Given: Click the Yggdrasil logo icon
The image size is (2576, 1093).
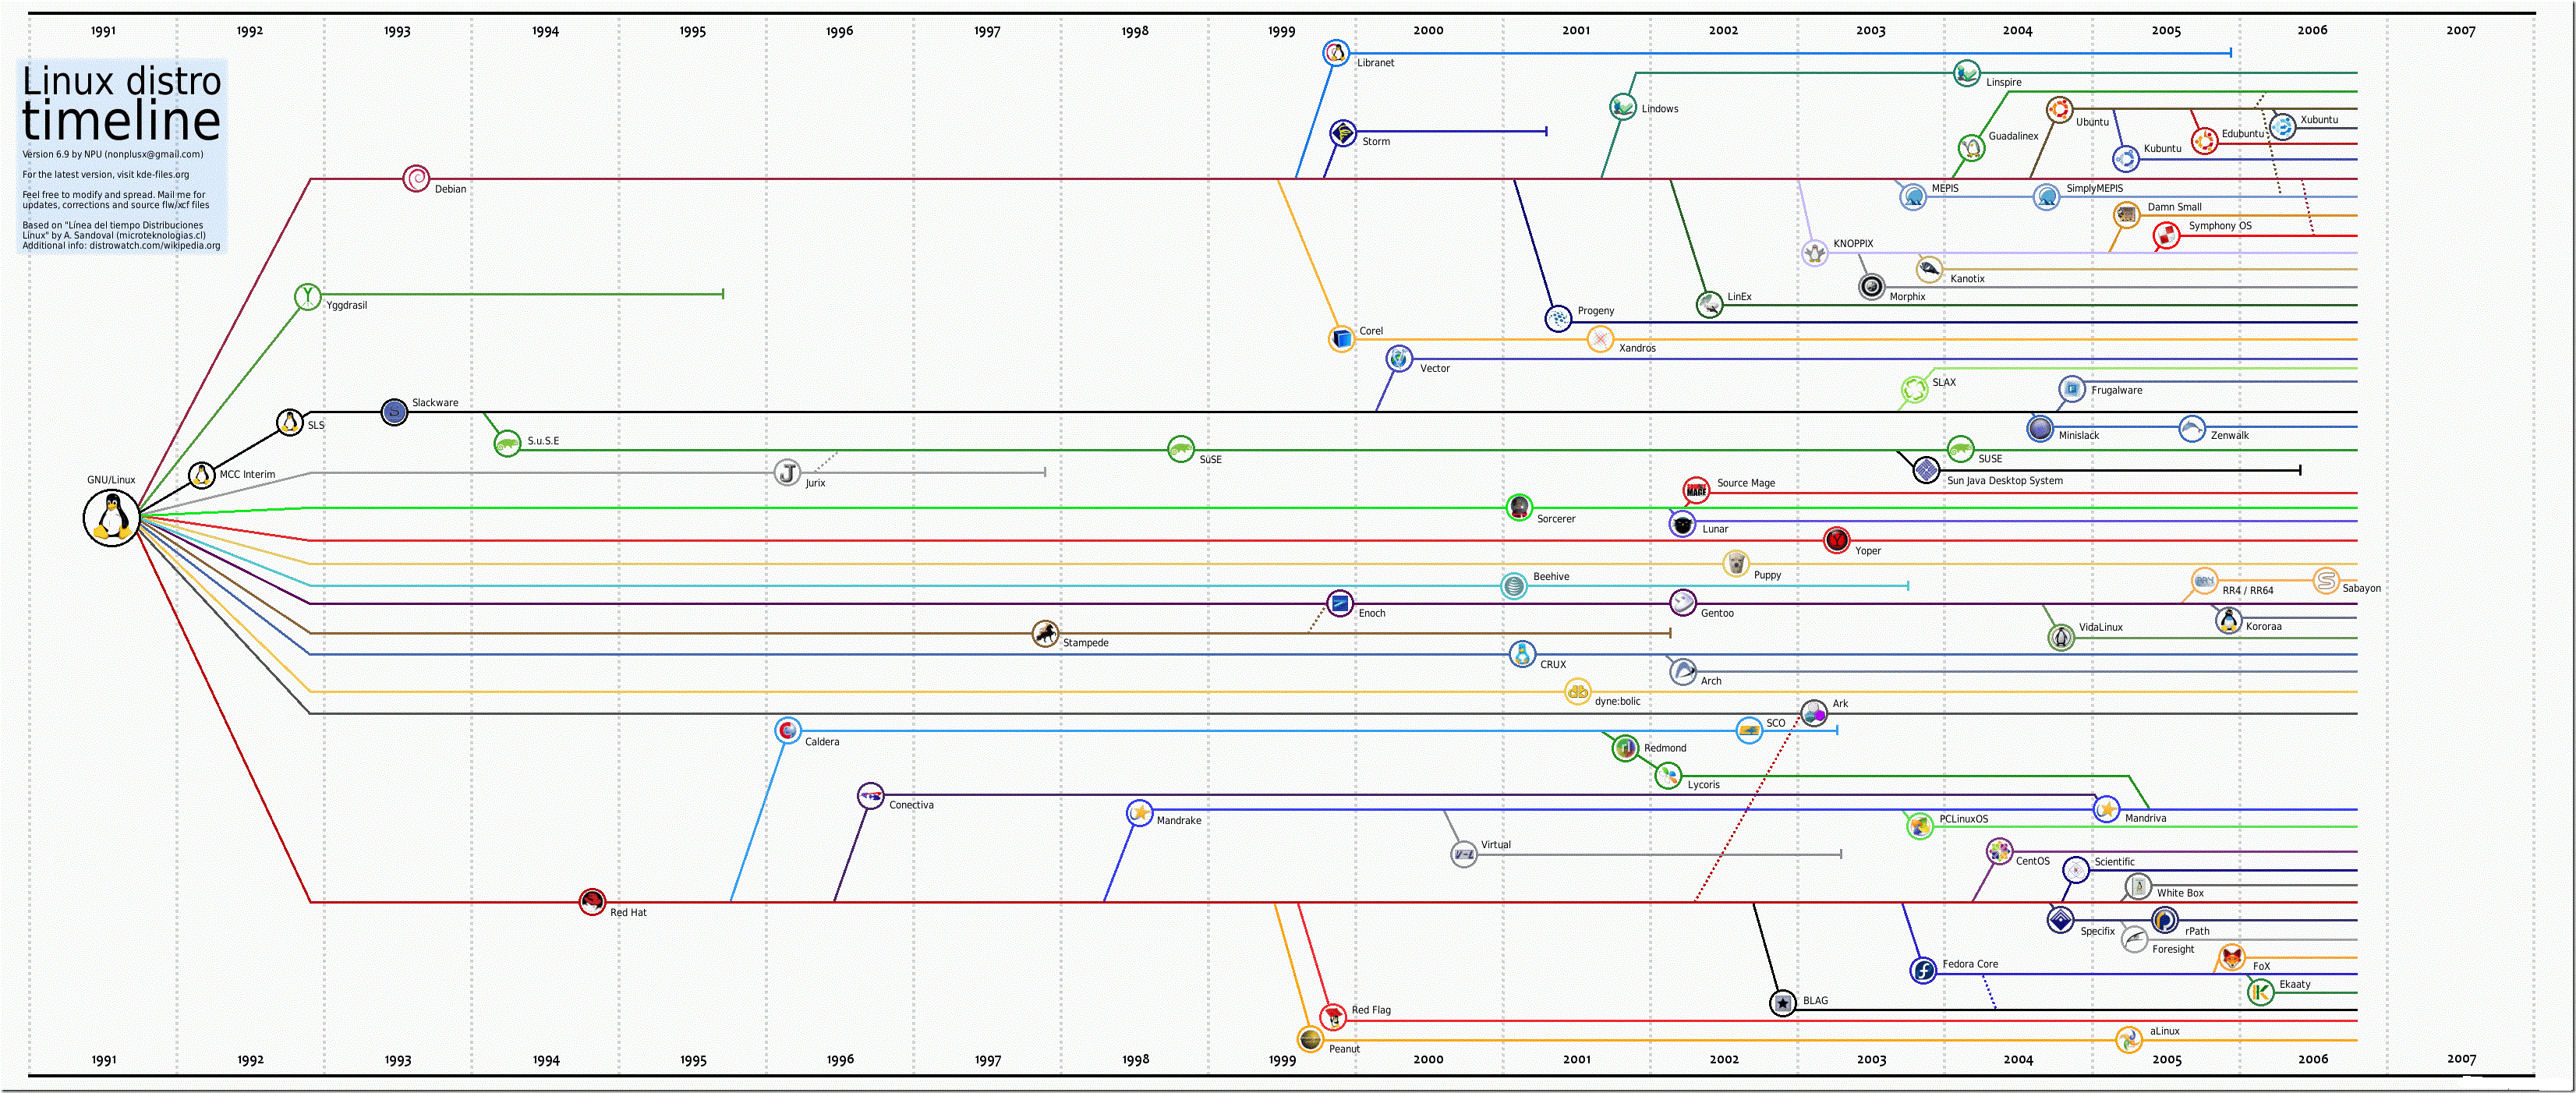Looking at the screenshot, I should 308,297.
